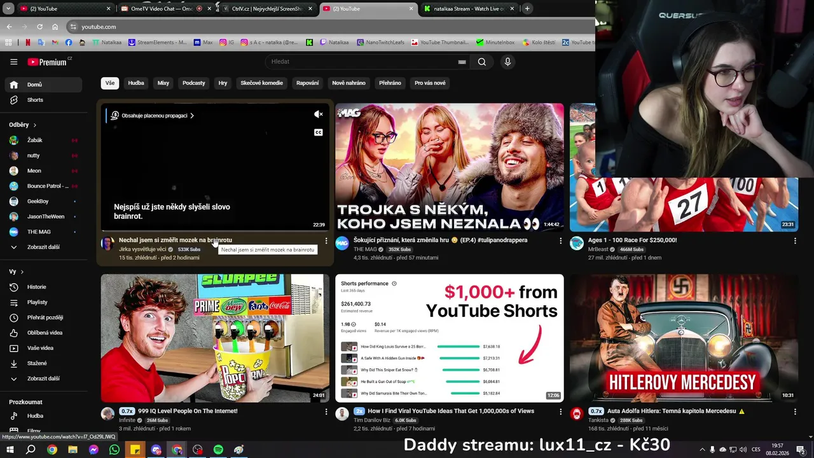This screenshot has width=814, height=458.
Task: Select the Mixy filter chip
Action: click(163, 83)
